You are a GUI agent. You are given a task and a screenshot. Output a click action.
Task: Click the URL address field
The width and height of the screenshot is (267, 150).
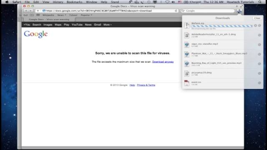[107, 11]
